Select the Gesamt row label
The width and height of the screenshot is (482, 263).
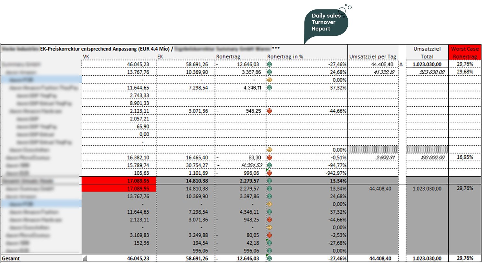[10, 258]
